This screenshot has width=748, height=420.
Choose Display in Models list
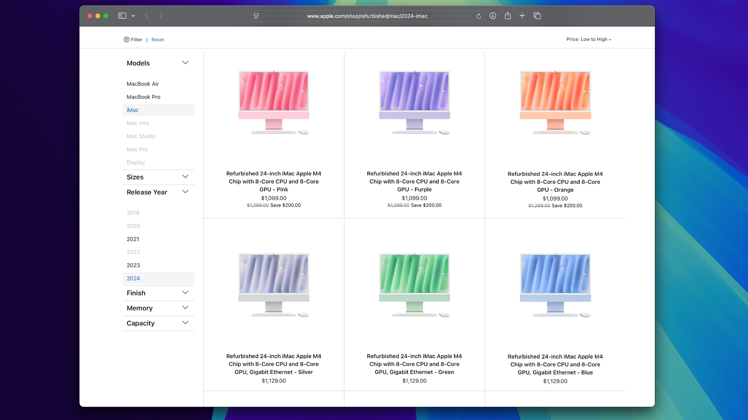point(136,163)
